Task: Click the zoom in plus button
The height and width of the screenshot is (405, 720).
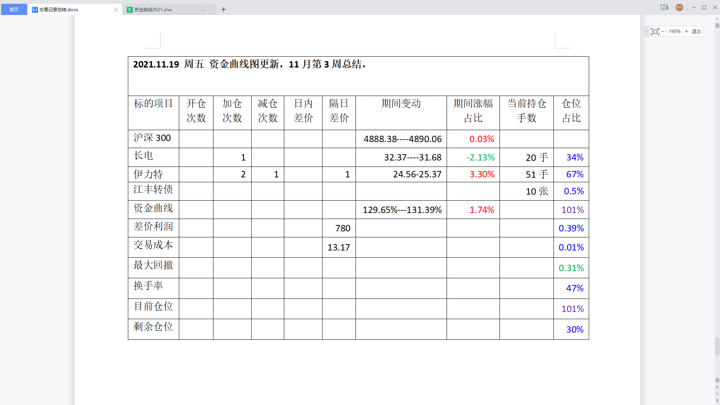Action: (686, 31)
